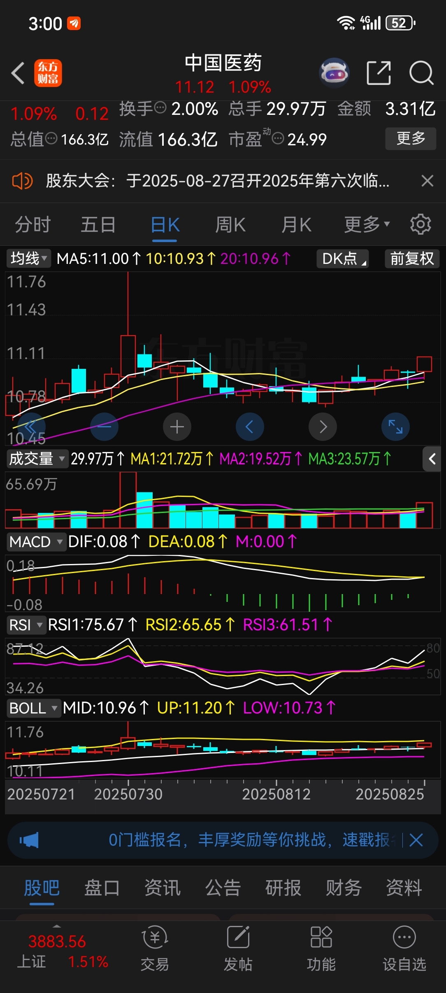
Task: Select the 日K chart tab
Action: tap(165, 225)
